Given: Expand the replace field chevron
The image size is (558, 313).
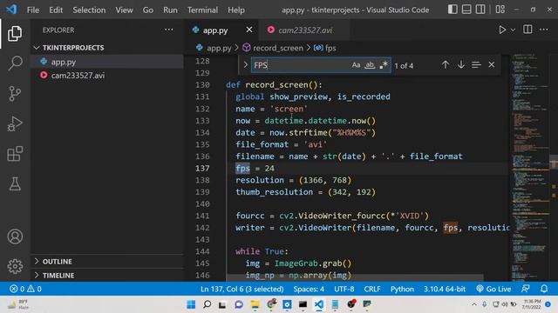Looking at the screenshot, I should pos(245,65).
